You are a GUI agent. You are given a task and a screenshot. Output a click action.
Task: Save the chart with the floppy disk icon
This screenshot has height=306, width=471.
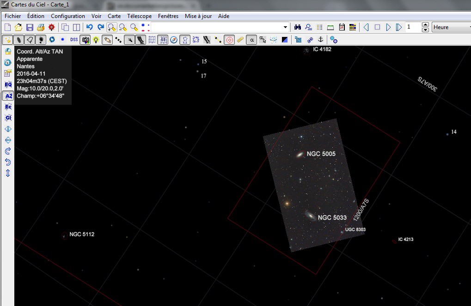tap(30, 27)
